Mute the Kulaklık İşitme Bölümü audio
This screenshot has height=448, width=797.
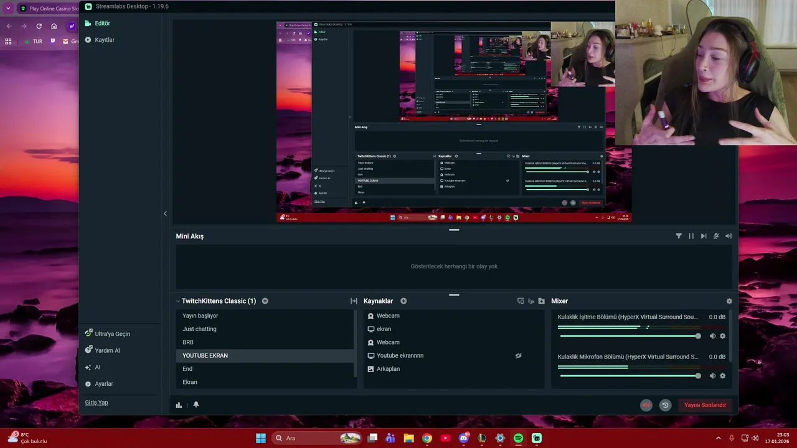tap(712, 336)
